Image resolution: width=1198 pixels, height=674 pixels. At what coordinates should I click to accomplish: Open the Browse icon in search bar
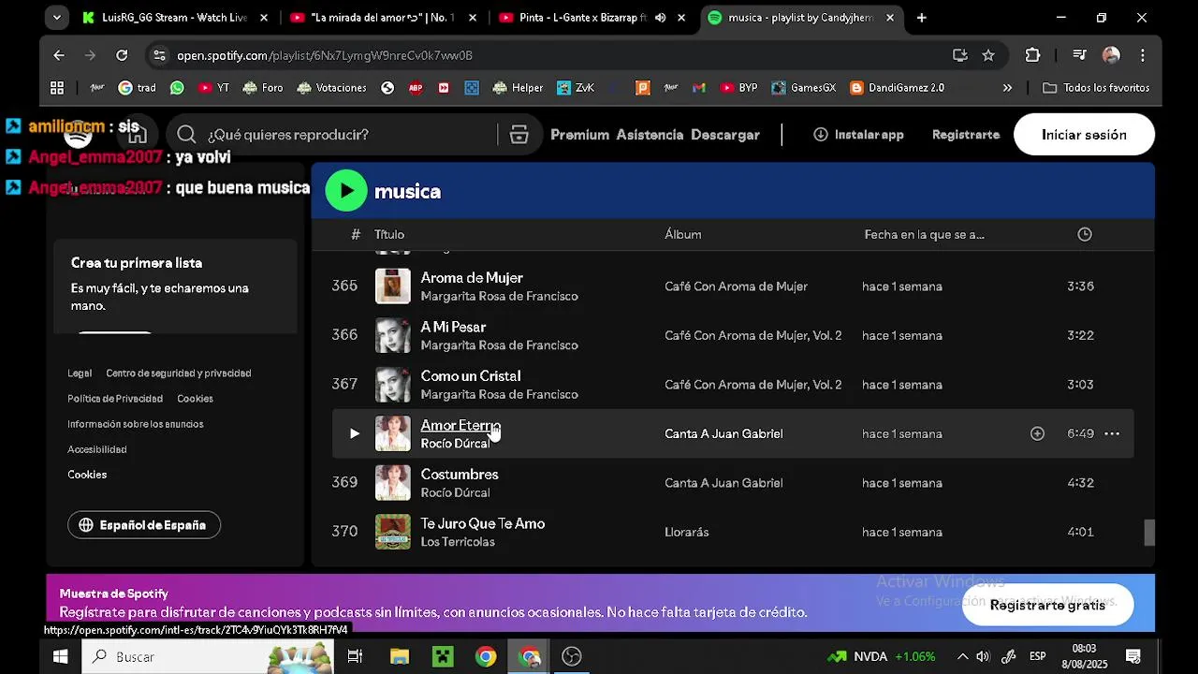click(x=519, y=135)
